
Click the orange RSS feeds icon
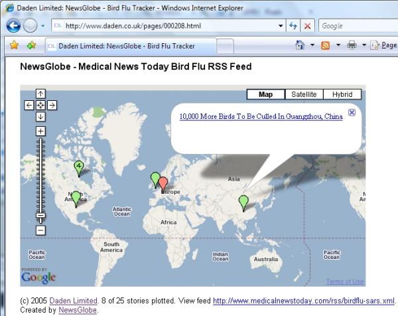(326, 45)
